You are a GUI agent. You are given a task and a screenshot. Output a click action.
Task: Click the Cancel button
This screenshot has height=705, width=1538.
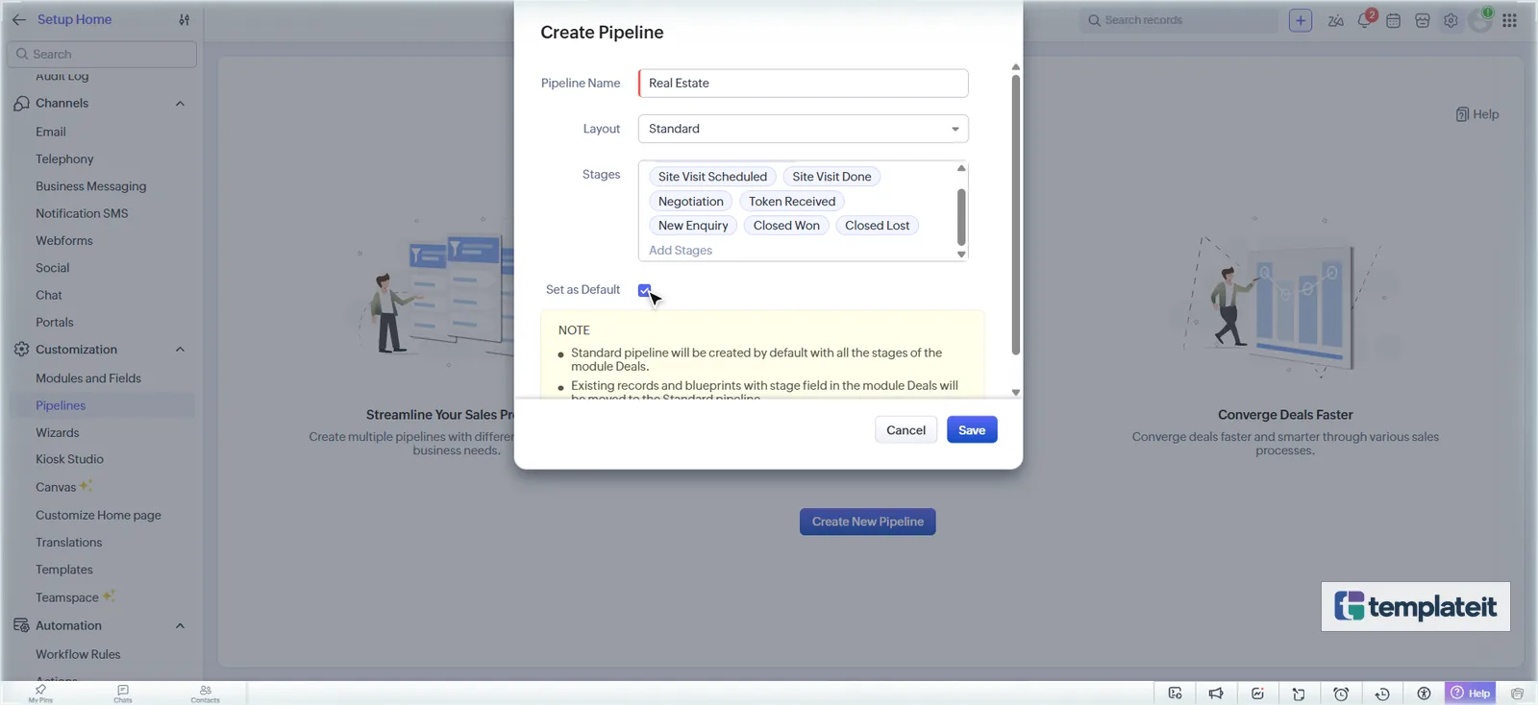(905, 430)
